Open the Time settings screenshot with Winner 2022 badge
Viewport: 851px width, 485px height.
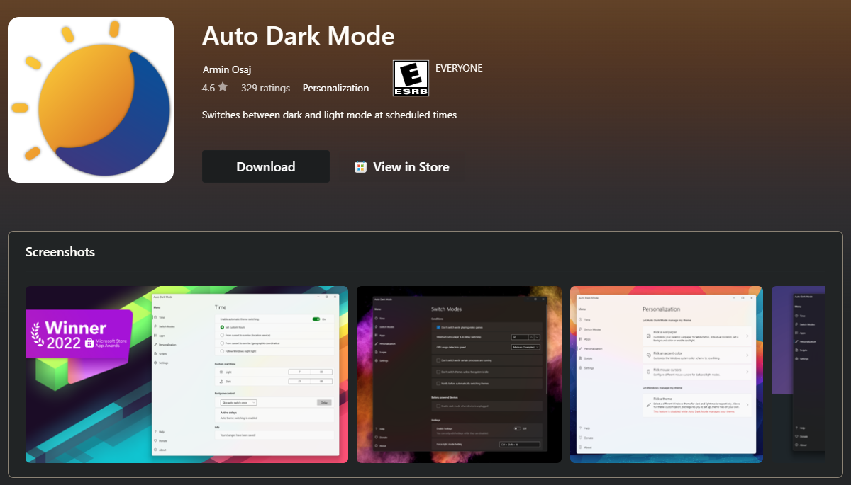[x=187, y=375]
